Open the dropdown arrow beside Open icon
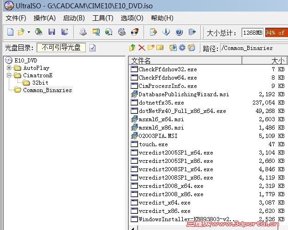The image size is (288, 230). [x=29, y=32]
